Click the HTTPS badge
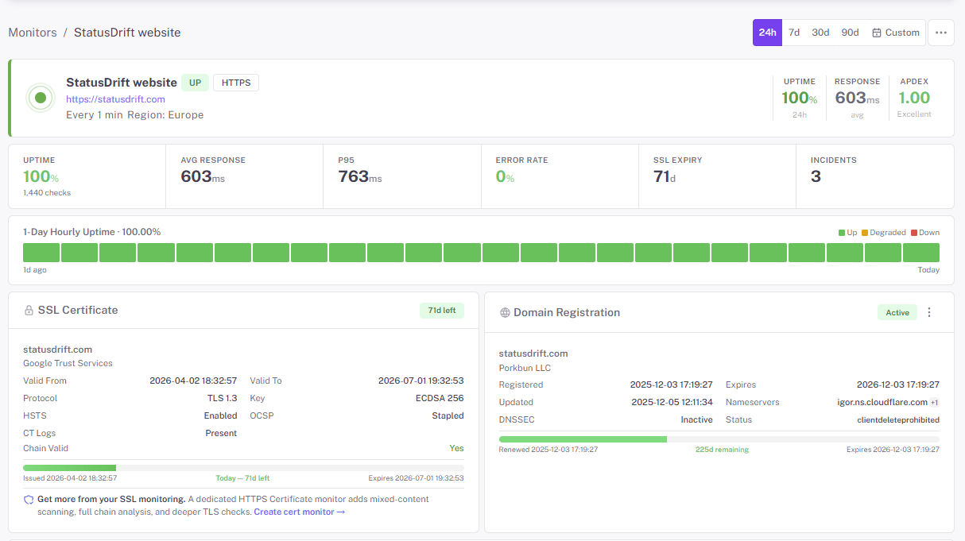Viewport: 965px width, 541px height. point(236,83)
